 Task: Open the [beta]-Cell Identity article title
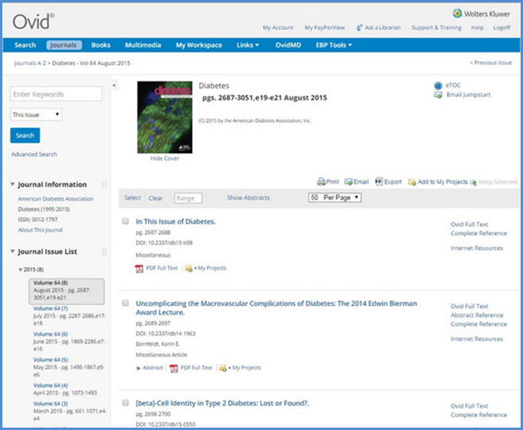(222, 403)
